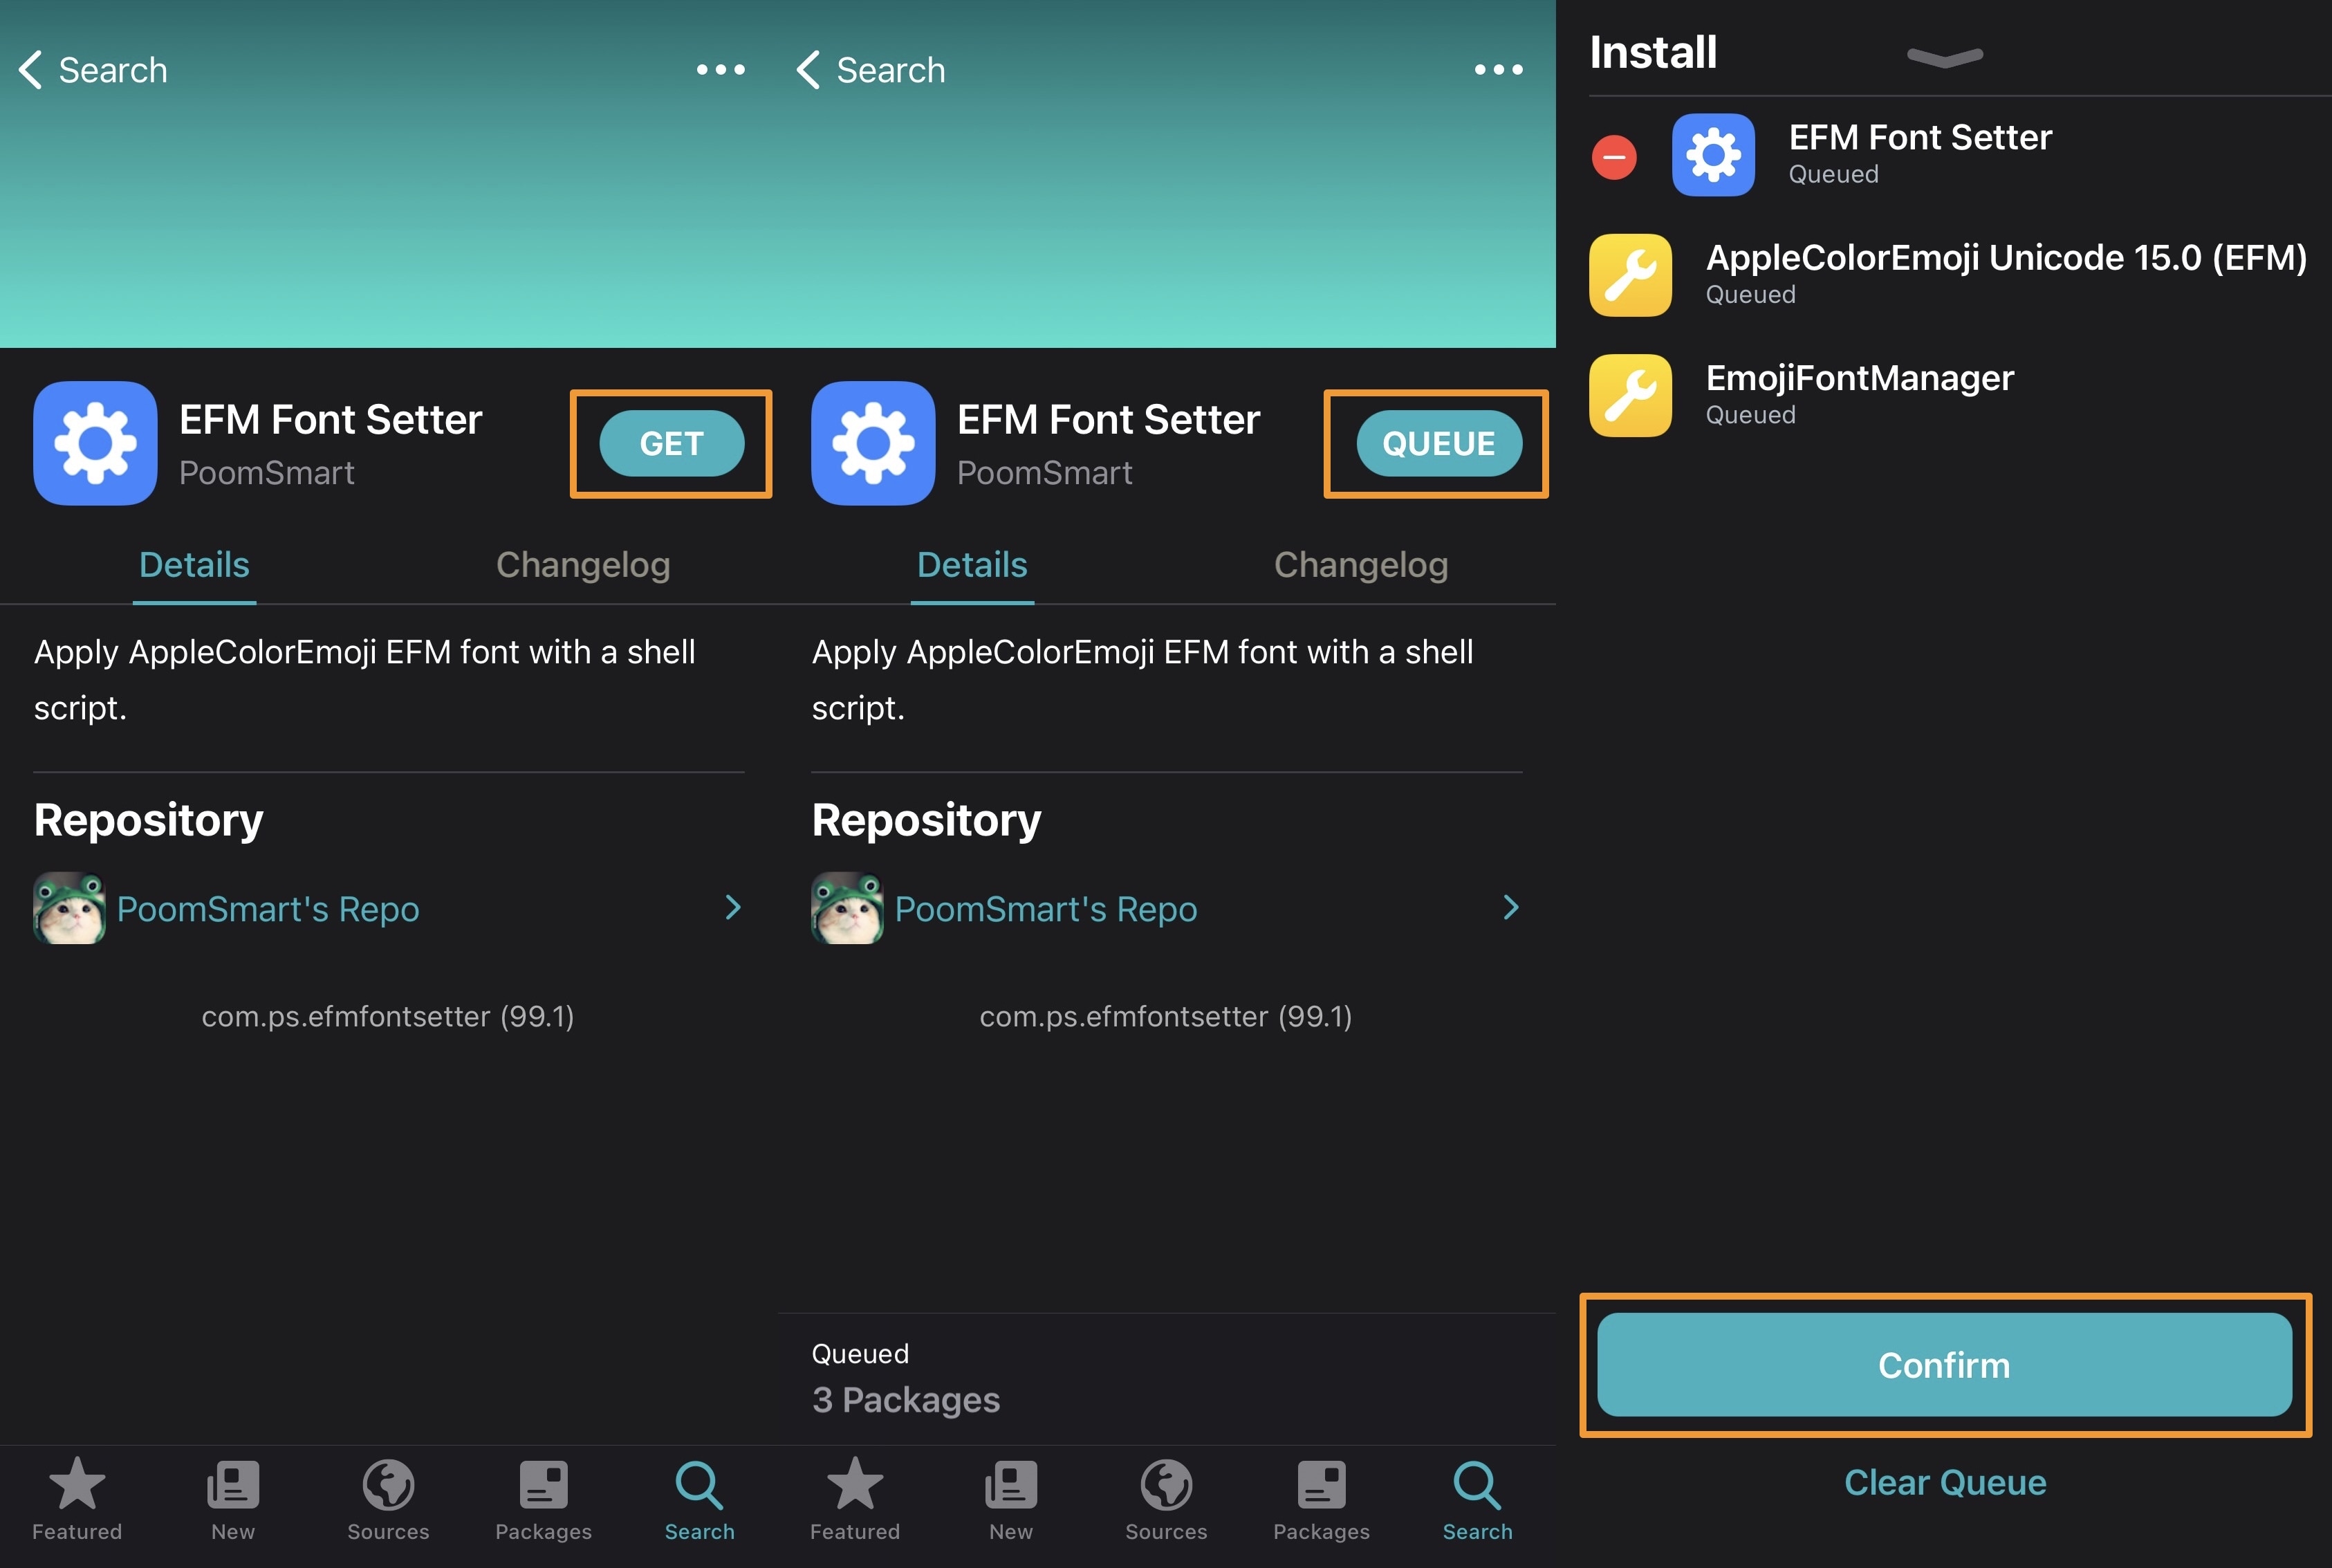Tap the GET button for EFM Font Setter
The width and height of the screenshot is (2332, 1568).
point(672,443)
